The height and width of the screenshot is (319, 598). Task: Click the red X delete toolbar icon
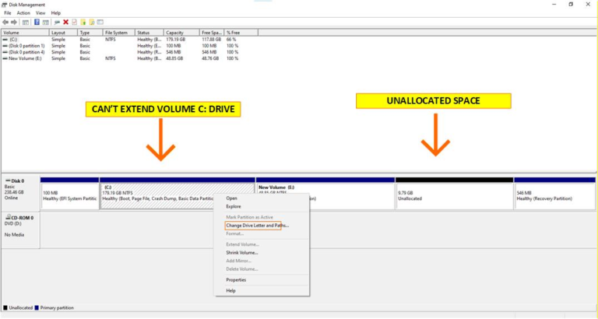coord(65,22)
